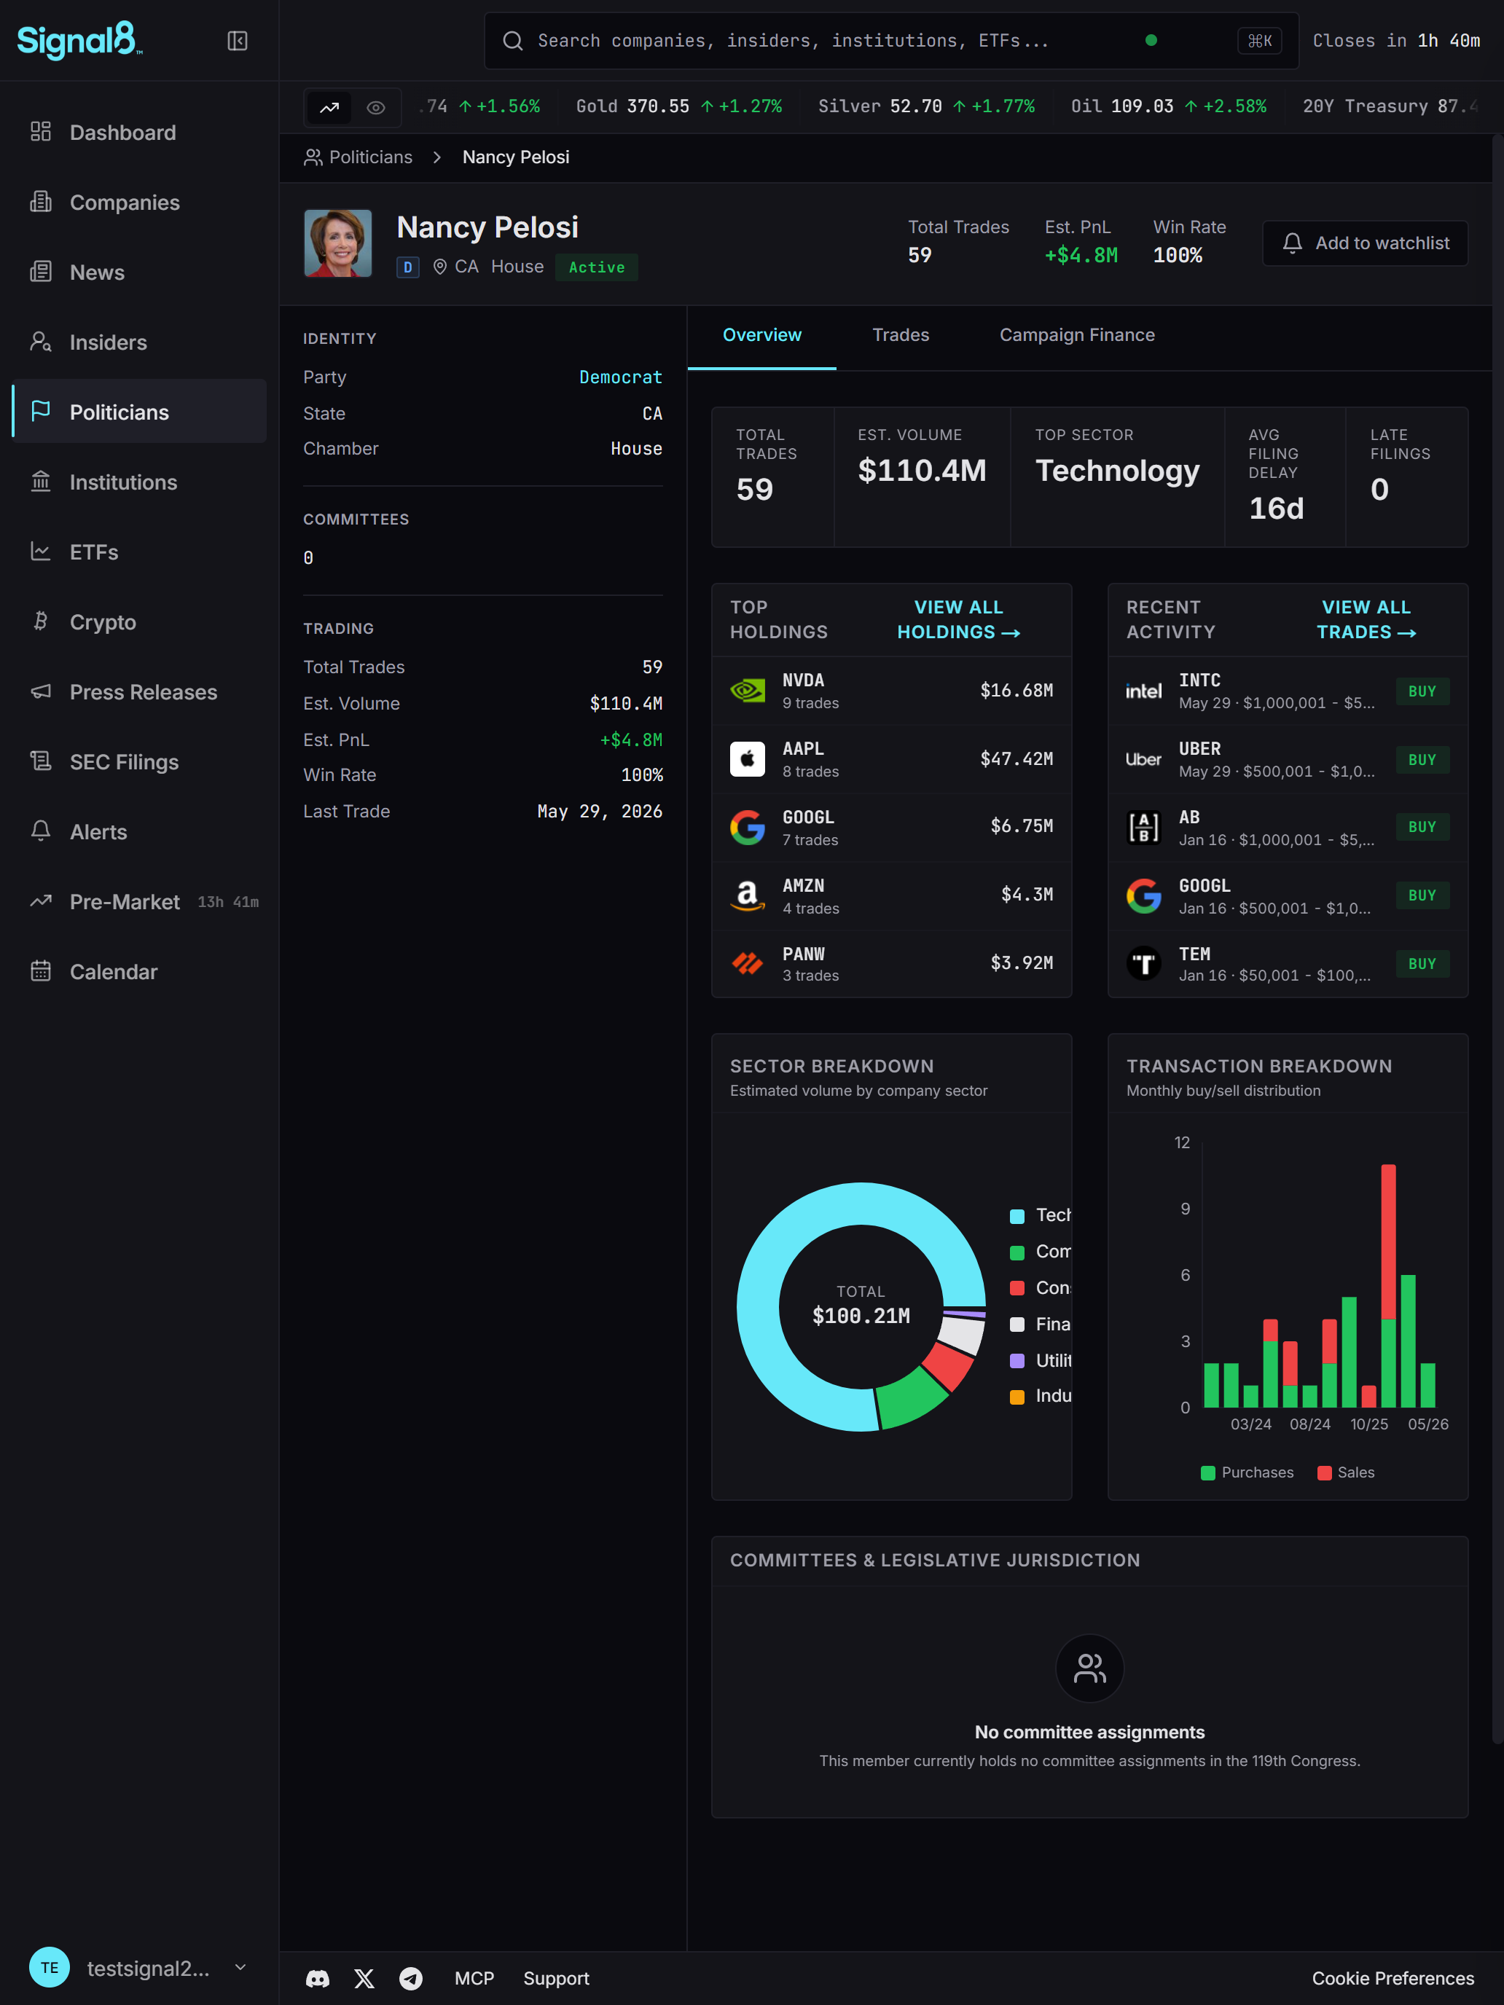The image size is (1504, 2005).
Task: Switch to the Overview tab
Action: pos(761,335)
